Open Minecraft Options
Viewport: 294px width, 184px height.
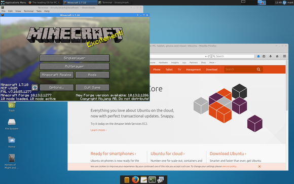click(57, 88)
